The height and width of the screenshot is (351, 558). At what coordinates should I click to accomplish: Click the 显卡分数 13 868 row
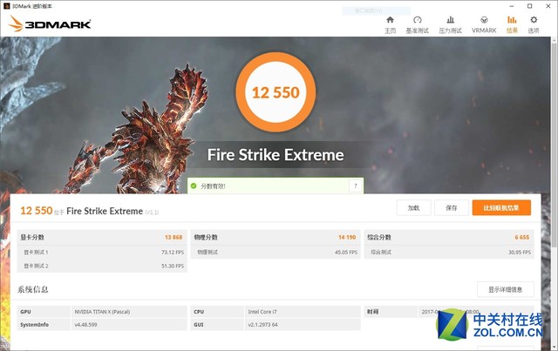(x=102, y=237)
